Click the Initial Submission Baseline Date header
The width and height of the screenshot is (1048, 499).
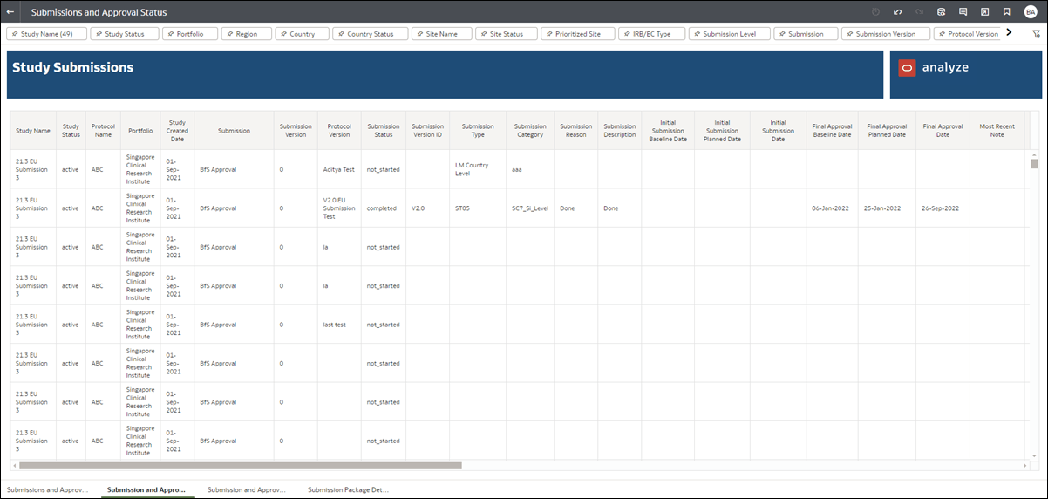(x=668, y=131)
